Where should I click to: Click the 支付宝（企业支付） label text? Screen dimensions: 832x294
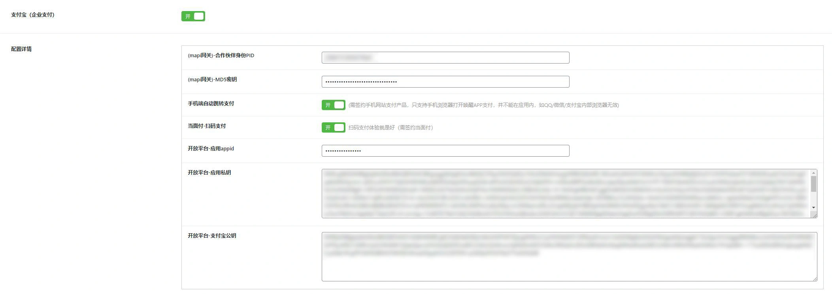coord(33,15)
